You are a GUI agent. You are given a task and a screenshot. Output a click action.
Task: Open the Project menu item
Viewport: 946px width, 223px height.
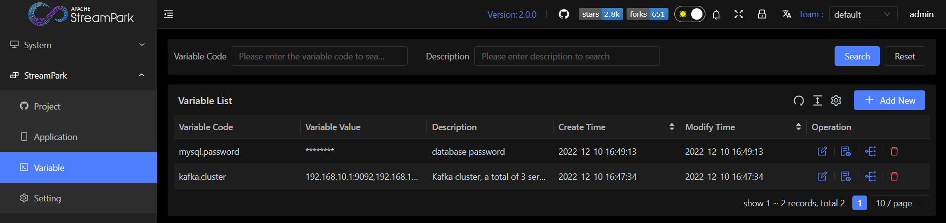(47, 106)
